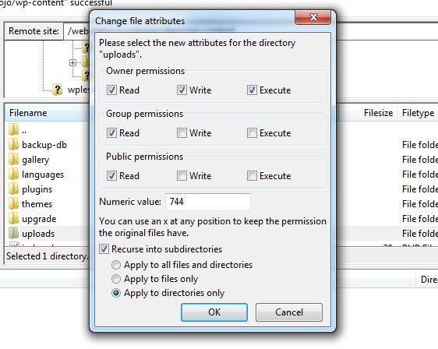
Task: Disable Owner Execute permission checkbox
Action: 252,90
